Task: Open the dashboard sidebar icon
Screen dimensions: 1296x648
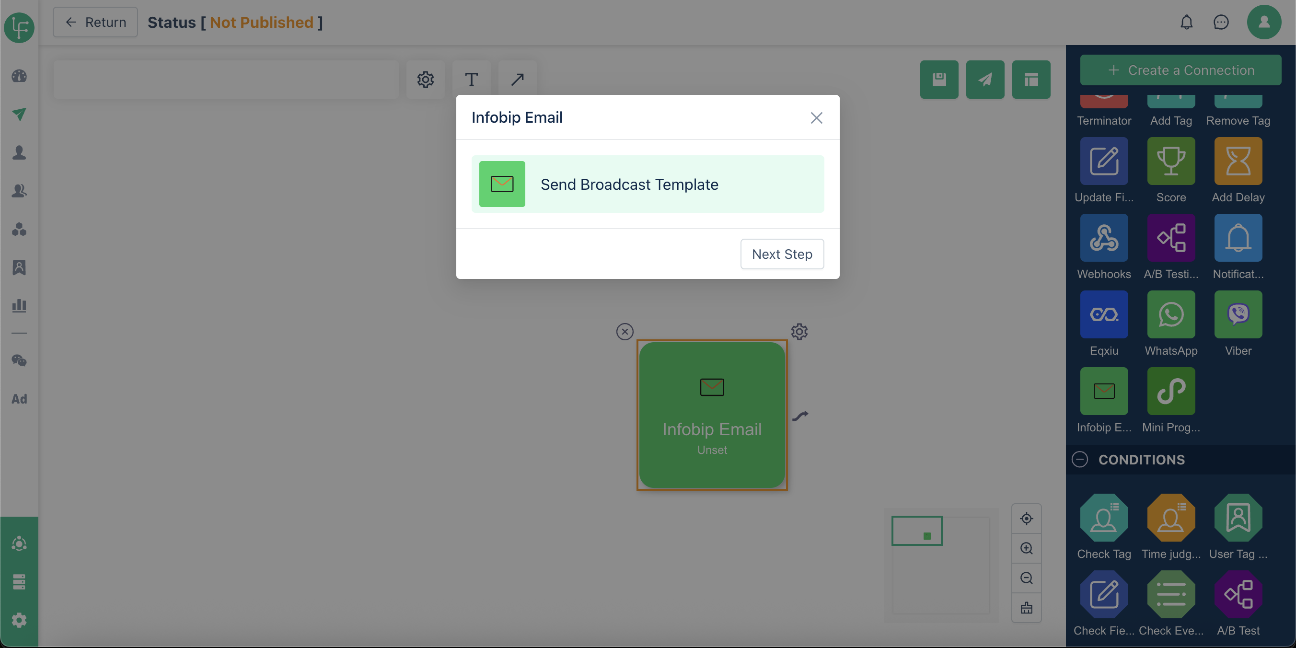Action: point(19,76)
